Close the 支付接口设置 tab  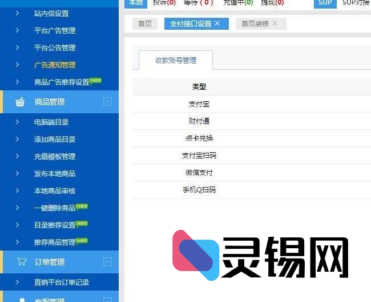217,23
